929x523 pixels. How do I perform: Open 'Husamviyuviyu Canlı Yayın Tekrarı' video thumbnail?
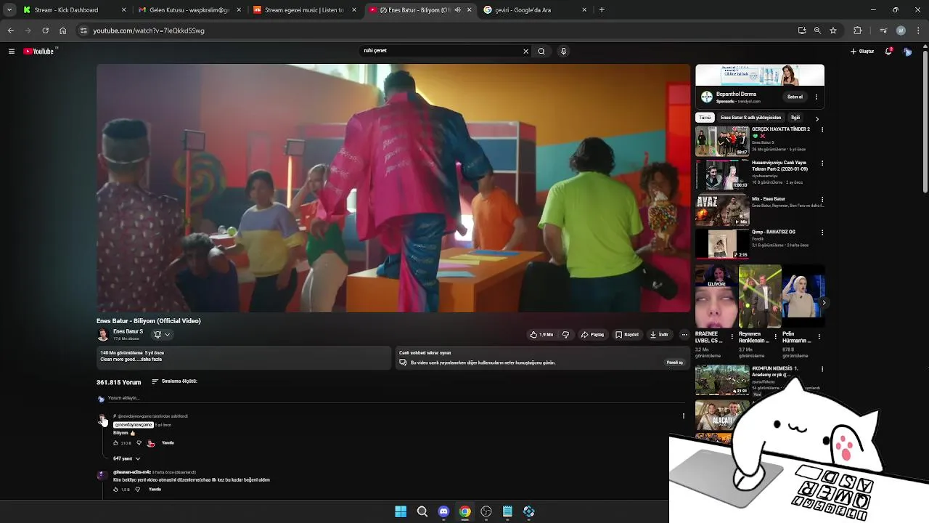(722, 174)
